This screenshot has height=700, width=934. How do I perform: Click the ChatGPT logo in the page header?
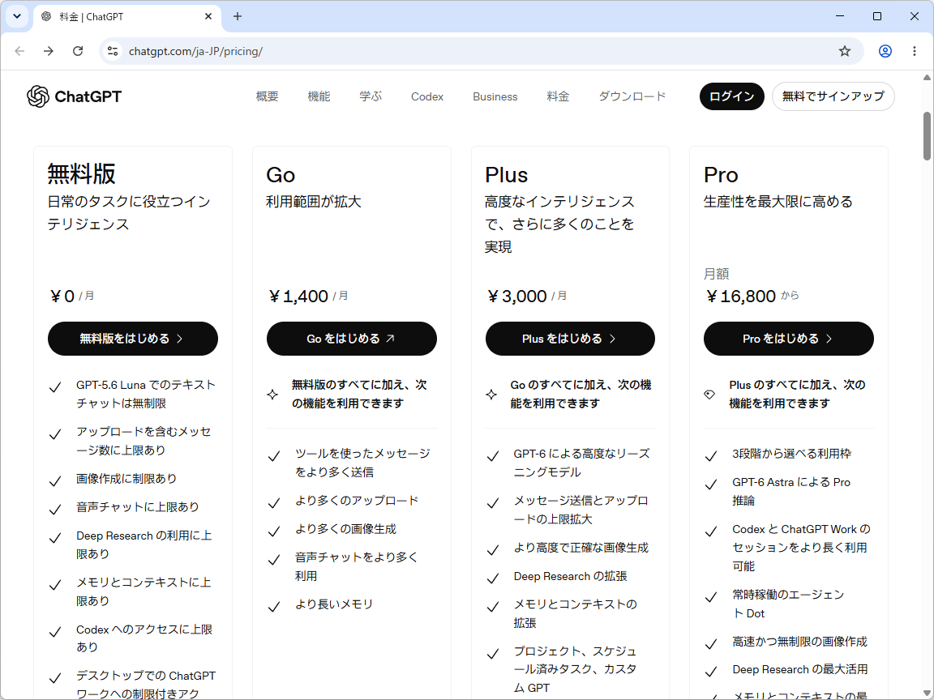tap(75, 96)
